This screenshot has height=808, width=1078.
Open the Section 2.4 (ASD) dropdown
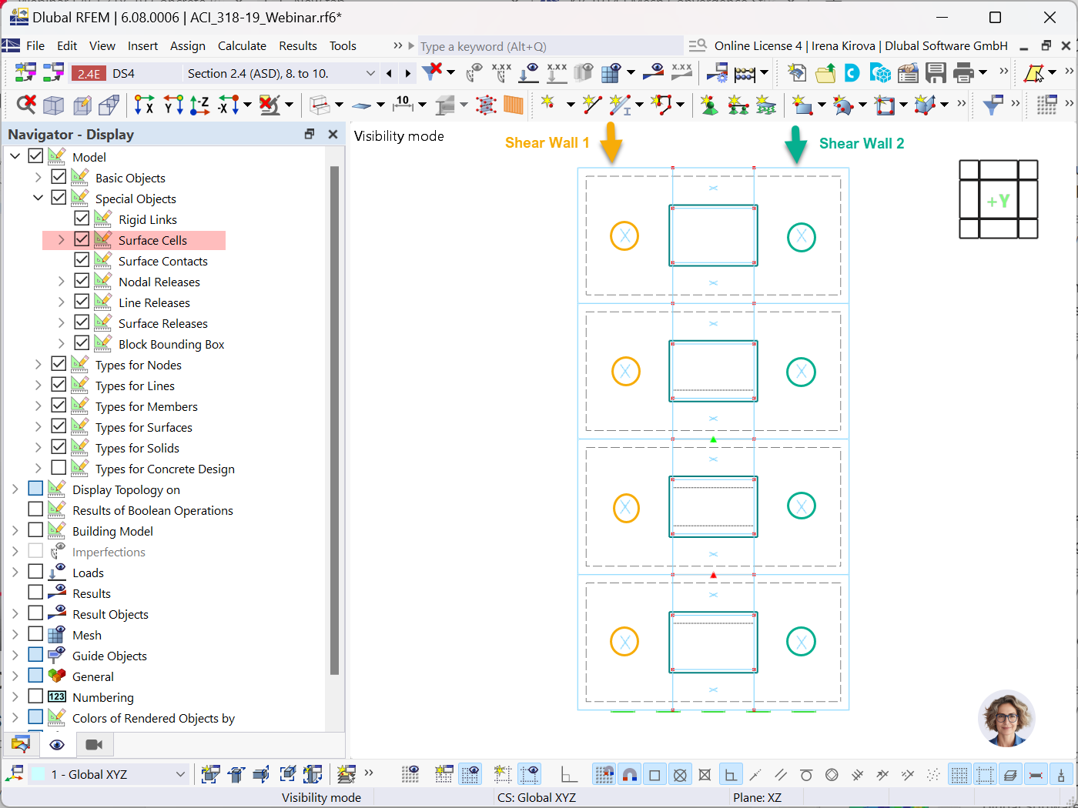372,72
